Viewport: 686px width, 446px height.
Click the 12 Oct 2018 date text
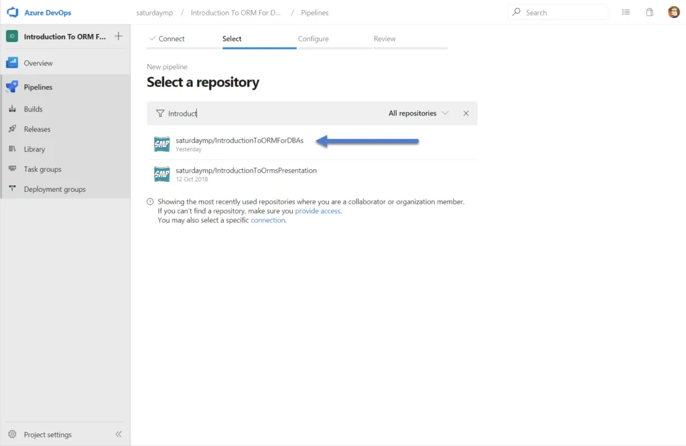192,179
